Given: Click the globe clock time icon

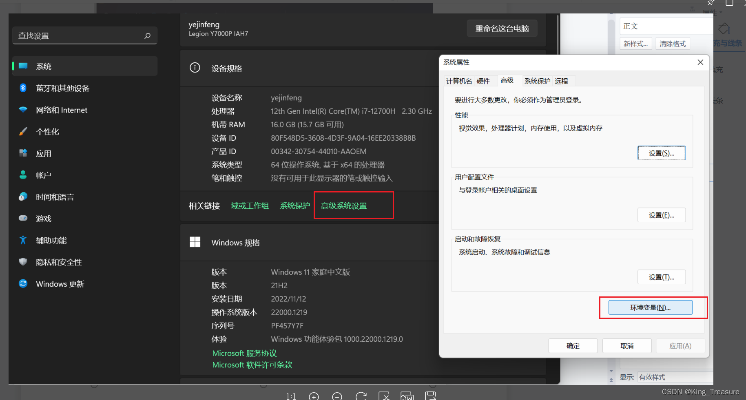Looking at the screenshot, I should [23, 197].
